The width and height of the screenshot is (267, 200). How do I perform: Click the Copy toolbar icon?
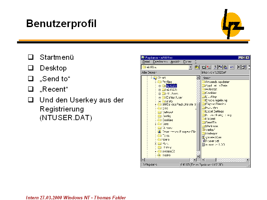coord(220,67)
